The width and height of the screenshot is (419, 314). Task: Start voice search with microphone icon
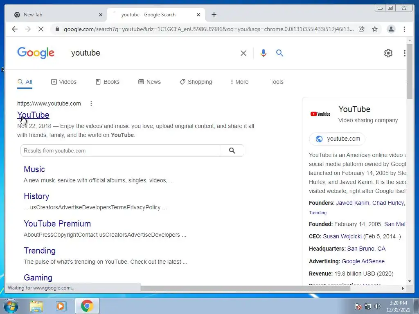[263, 53]
